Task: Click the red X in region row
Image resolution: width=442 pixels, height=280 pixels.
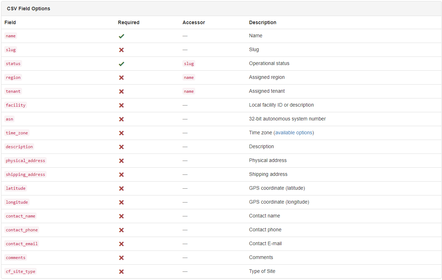Action: pos(121,78)
